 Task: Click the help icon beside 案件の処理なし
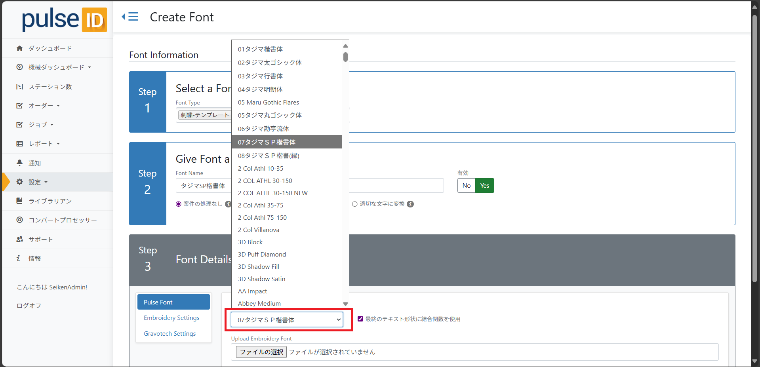pos(228,204)
